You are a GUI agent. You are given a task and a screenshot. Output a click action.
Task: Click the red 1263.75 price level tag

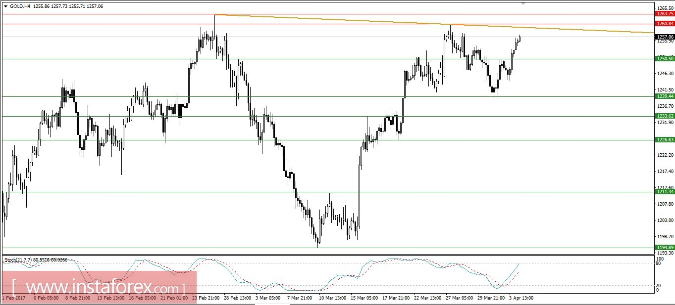point(664,14)
